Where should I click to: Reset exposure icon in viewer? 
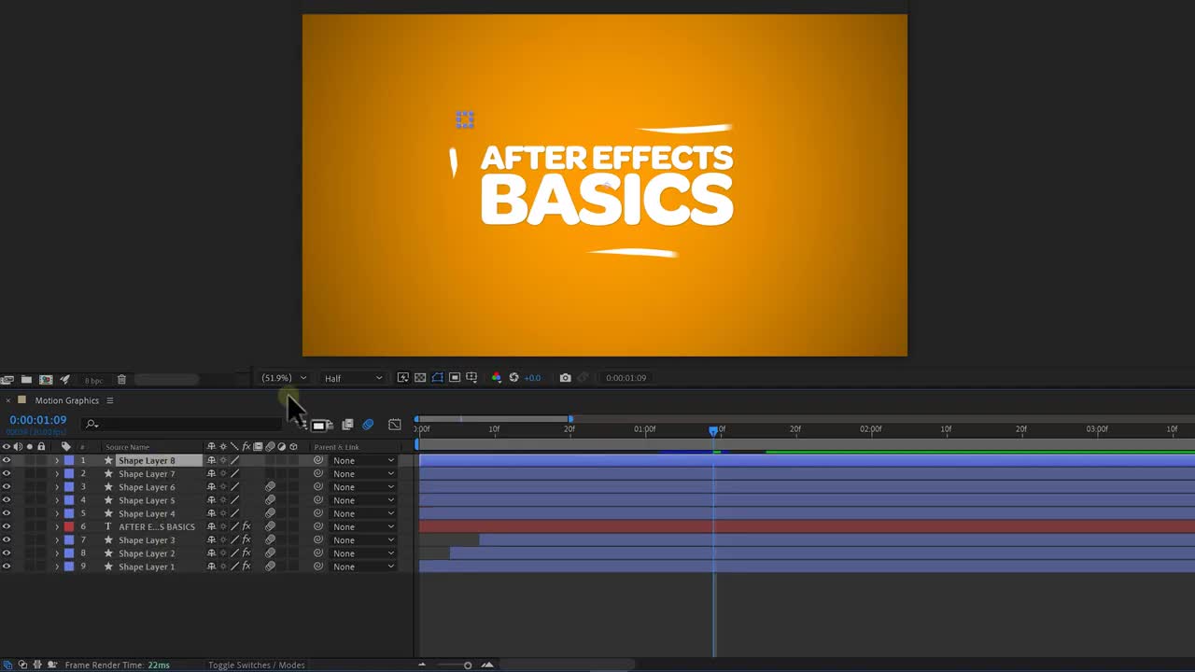point(513,378)
